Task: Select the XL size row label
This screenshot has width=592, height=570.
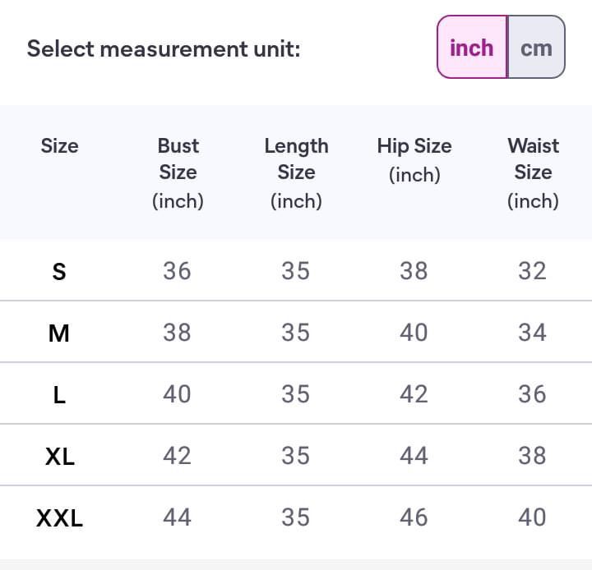Action: 59,456
